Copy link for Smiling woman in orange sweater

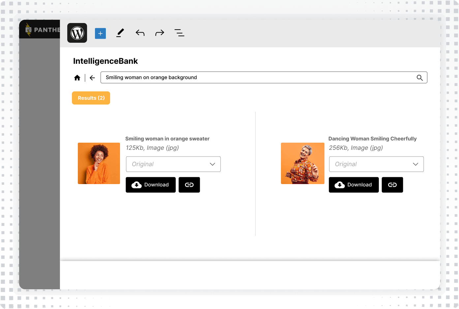[x=189, y=185]
